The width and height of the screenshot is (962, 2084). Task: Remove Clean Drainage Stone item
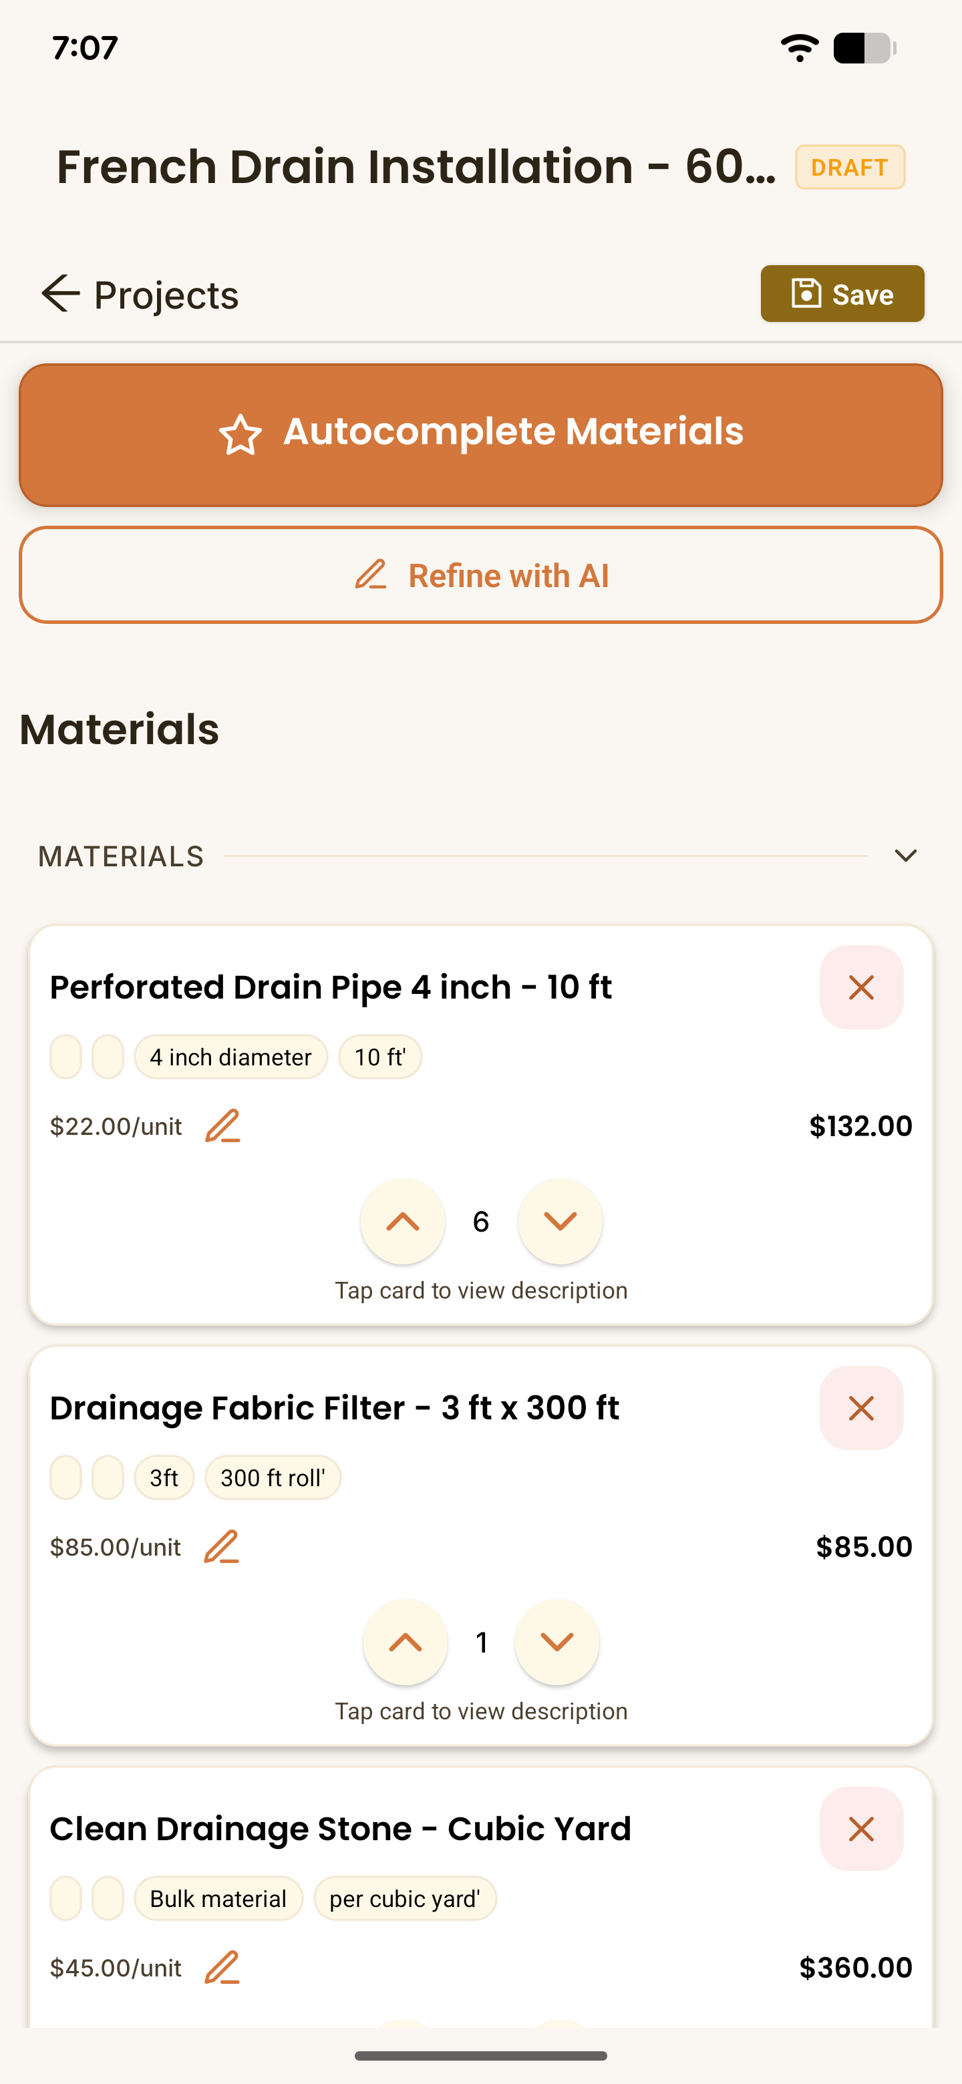861,1828
